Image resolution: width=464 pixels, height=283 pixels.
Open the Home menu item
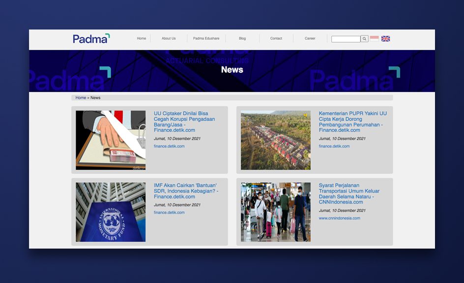click(x=142, y=38)
